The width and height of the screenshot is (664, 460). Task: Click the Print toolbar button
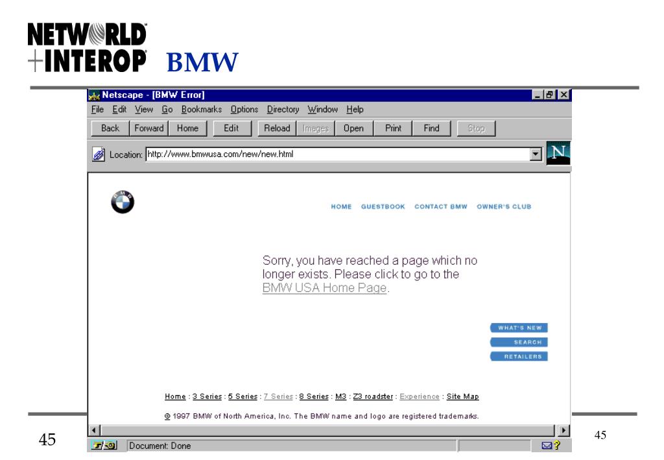[393, 128]
